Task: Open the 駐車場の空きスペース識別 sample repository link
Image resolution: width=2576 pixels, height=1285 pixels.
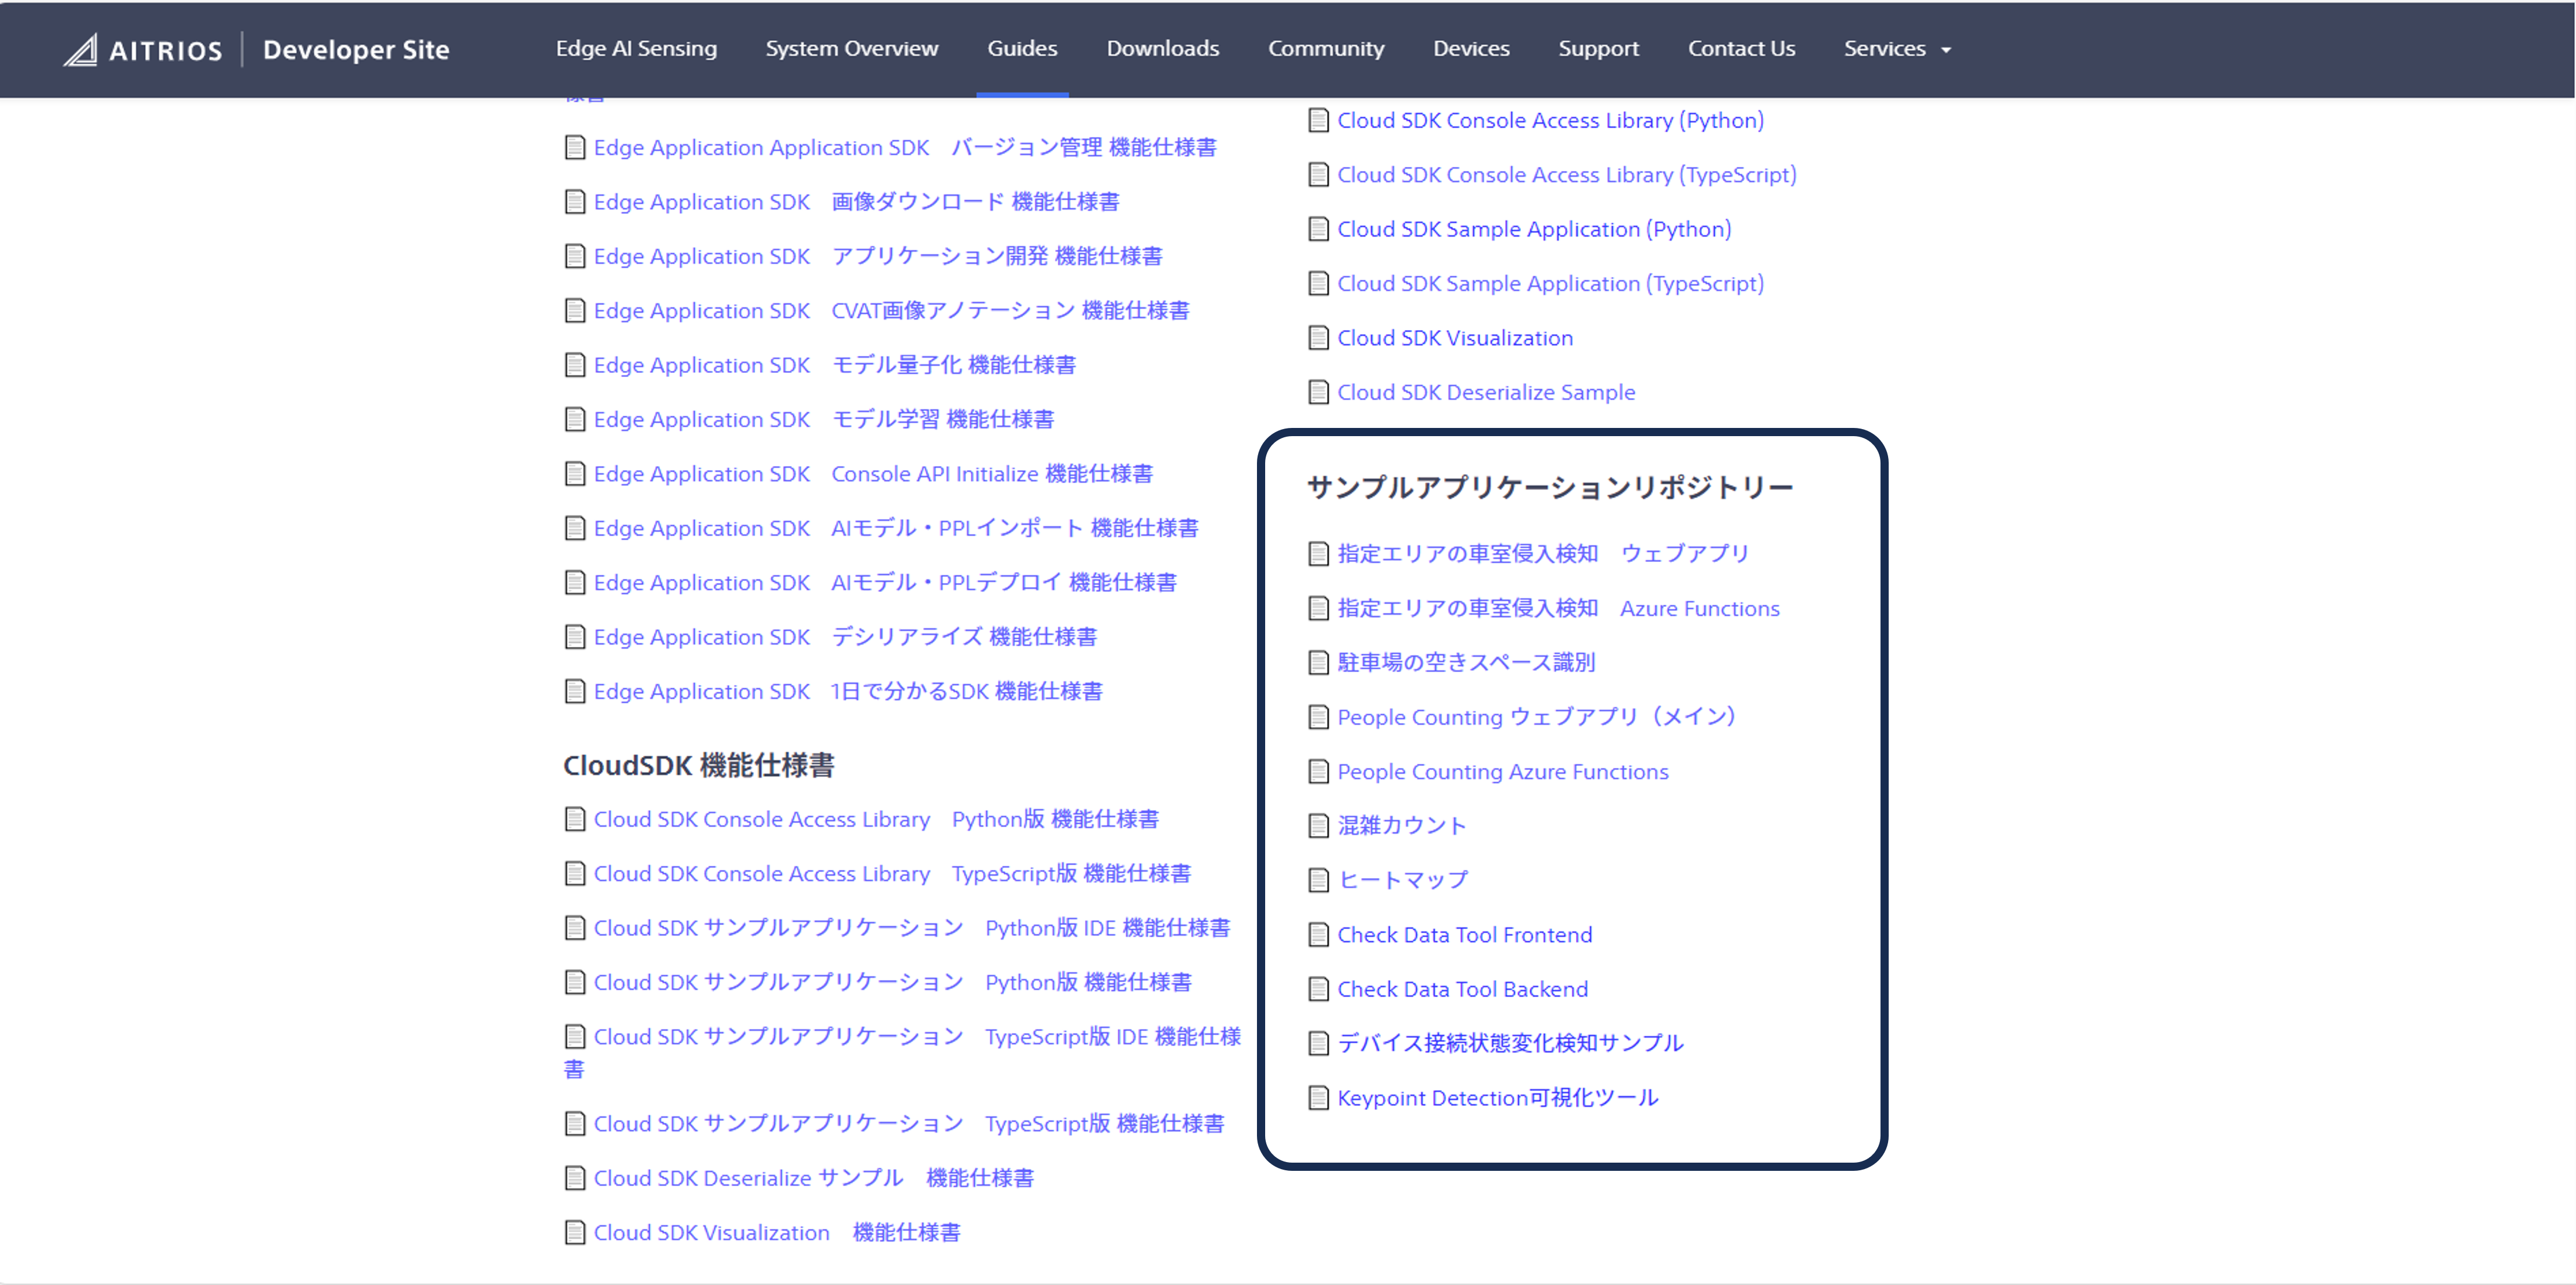Action: click(1466, 662)
